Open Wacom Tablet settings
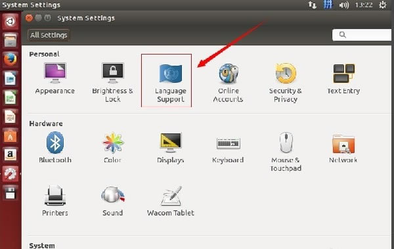 (171, 200)
